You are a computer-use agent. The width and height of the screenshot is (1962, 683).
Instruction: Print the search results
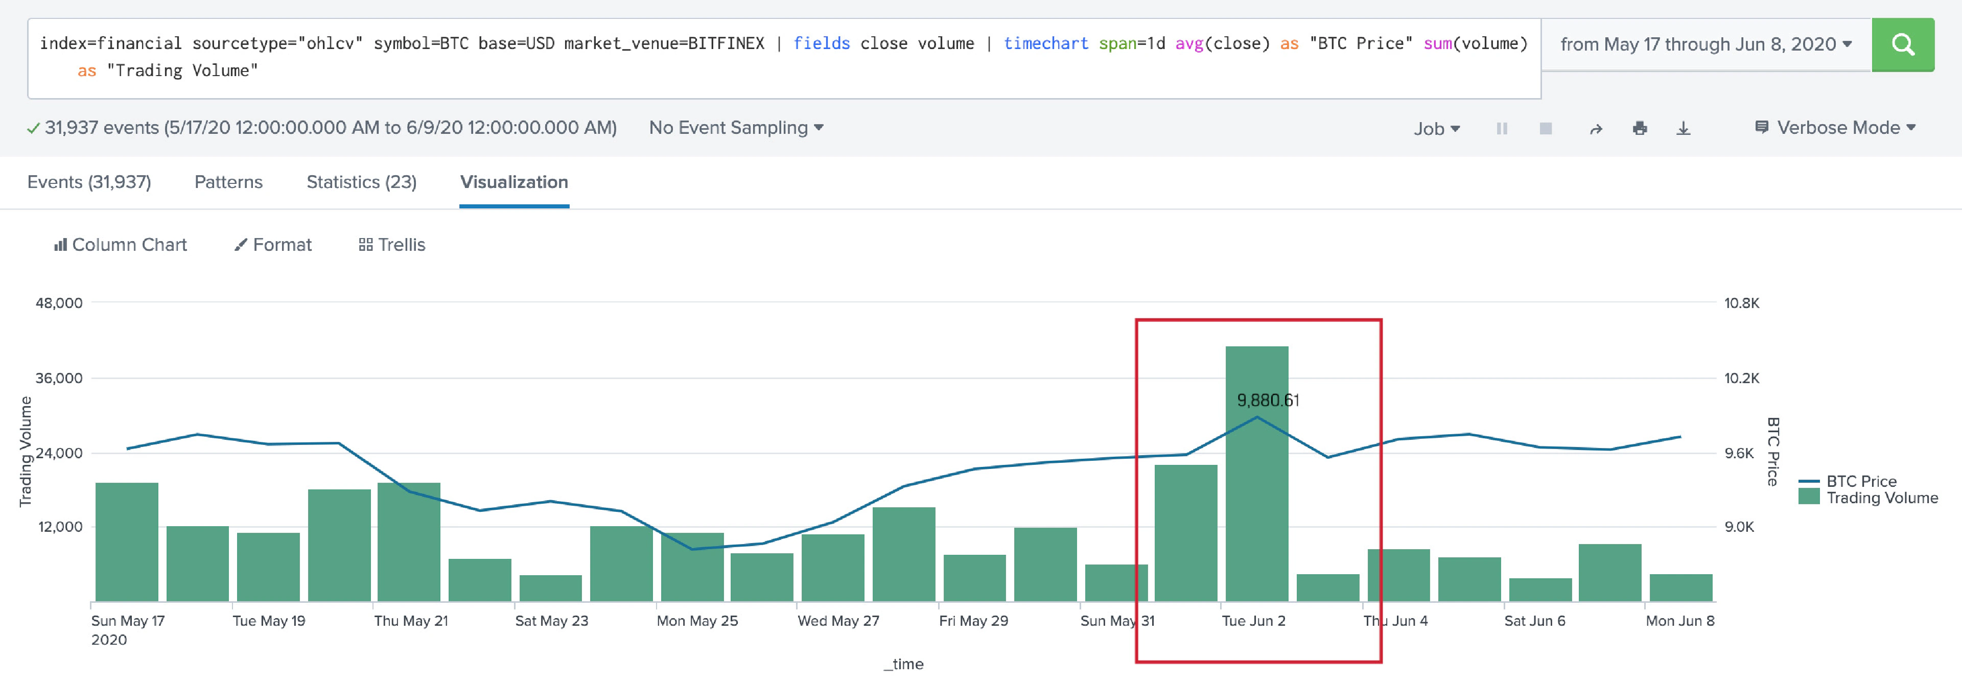click(x=1640, y=129)
